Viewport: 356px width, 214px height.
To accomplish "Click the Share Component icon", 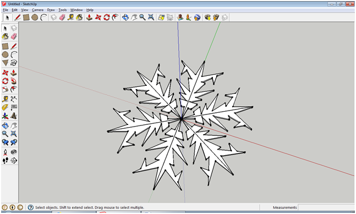I will [224, 17].
